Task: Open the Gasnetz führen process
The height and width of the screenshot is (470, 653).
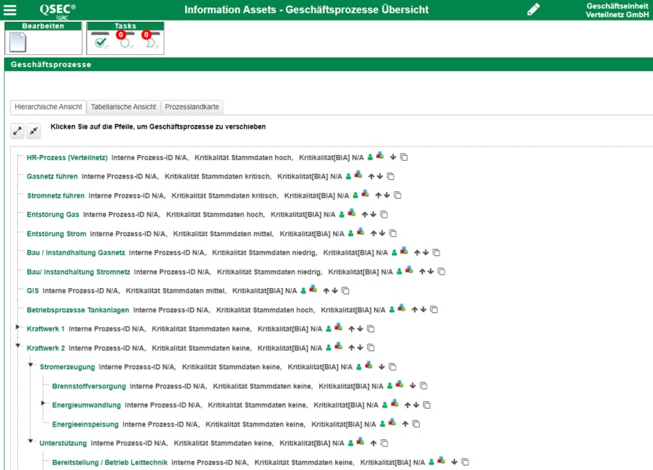Action: point(52,177)
